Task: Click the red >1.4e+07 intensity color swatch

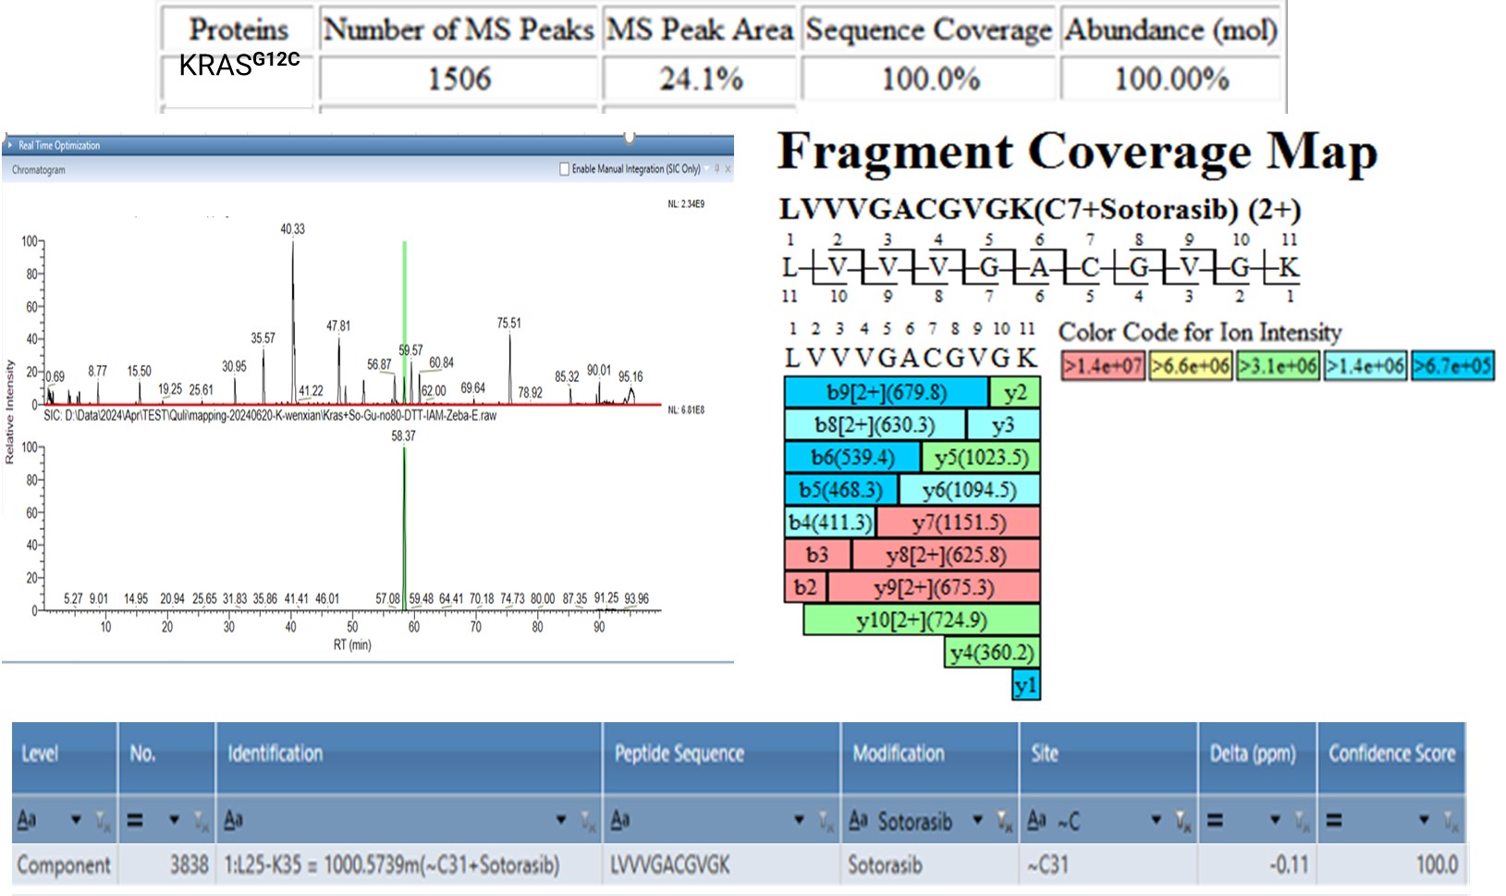Action: pos(1103,366)
